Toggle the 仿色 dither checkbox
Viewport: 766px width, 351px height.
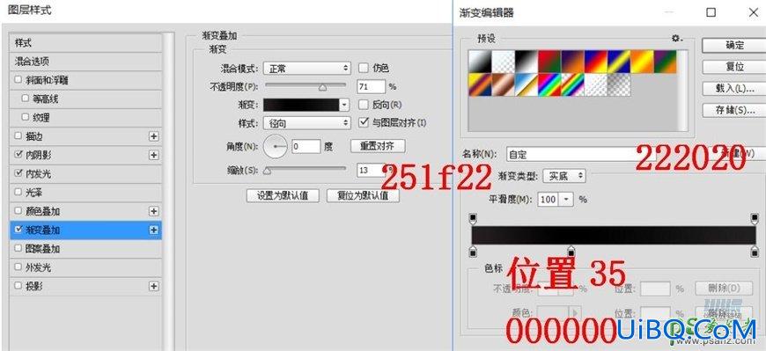point(363,68)
